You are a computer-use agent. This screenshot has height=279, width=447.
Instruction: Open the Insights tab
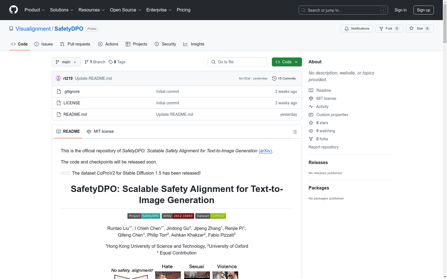194,44
